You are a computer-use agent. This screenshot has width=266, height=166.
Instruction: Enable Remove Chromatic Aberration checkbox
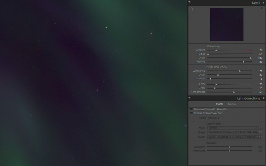[x=192, y=109]
